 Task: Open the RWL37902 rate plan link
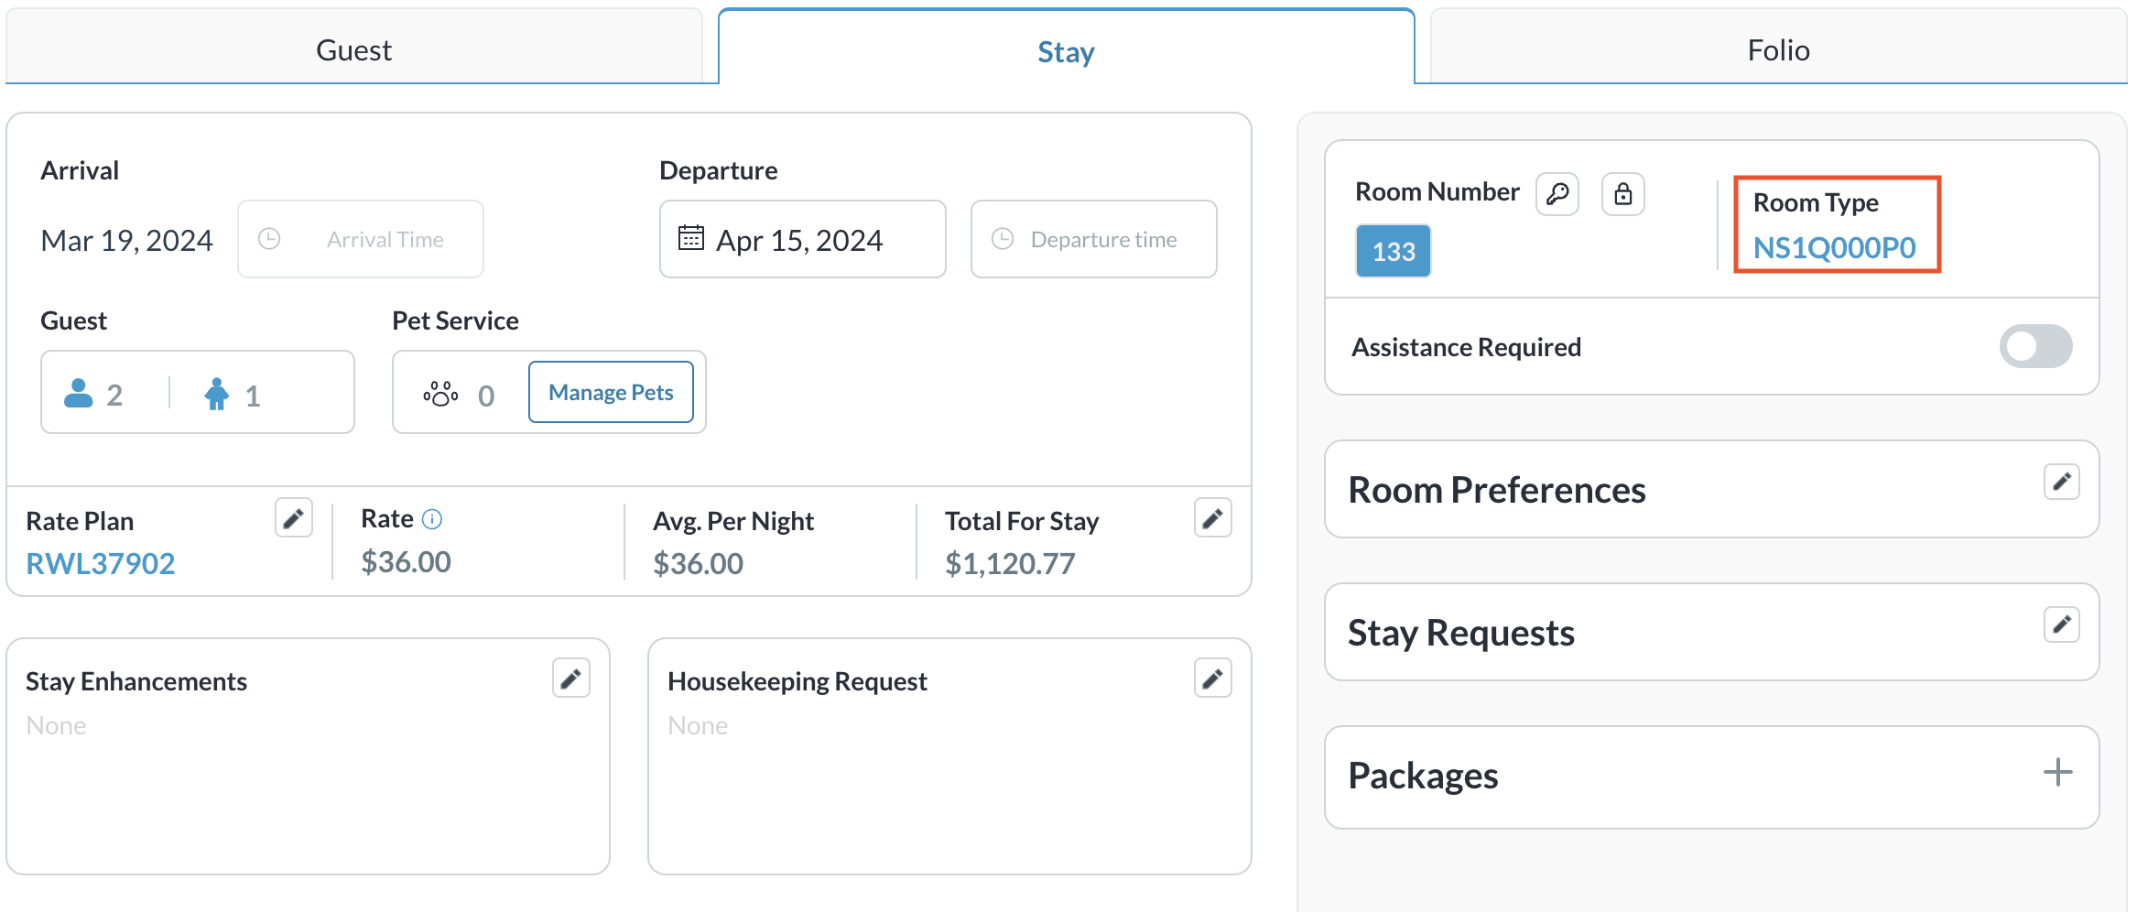[101, 563]
